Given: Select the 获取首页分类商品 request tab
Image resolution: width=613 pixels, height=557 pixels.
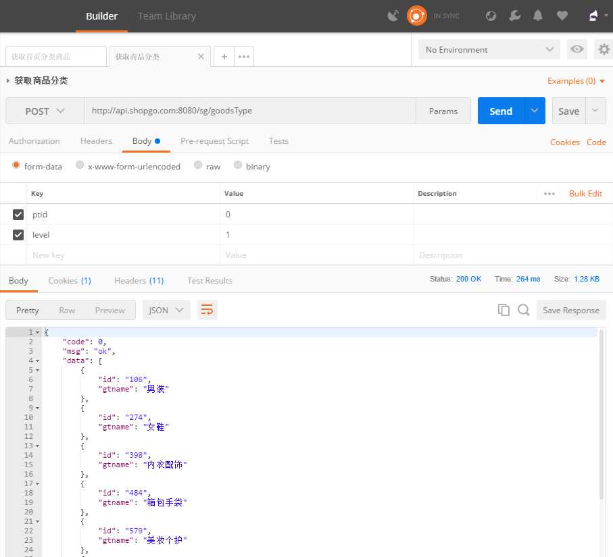Looking at the screenshot, I should click(x=56, y=57).
